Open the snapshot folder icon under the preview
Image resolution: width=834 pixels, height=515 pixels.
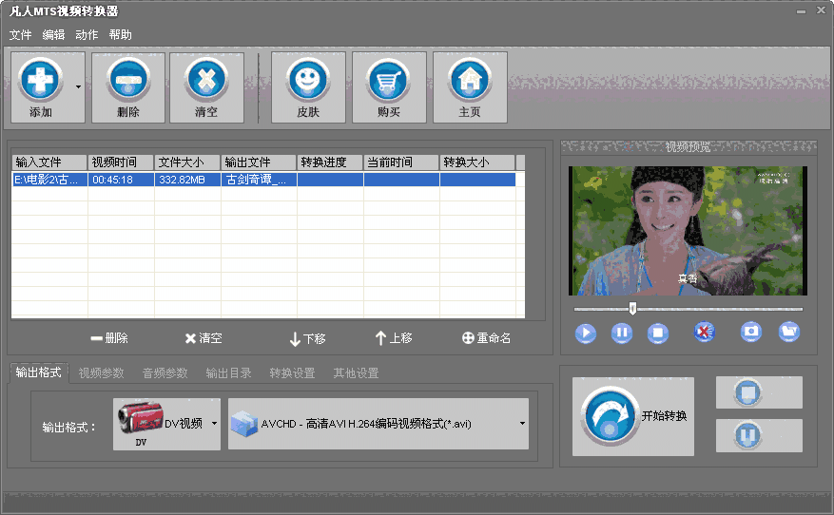click(788, 332)
